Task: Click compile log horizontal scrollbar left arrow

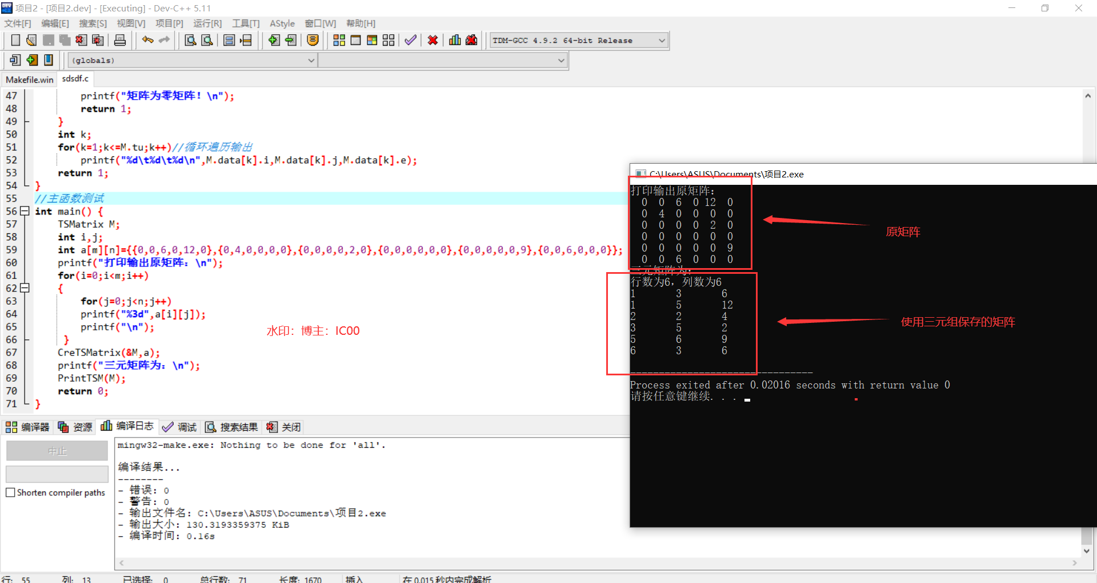Action: [121, 563]
